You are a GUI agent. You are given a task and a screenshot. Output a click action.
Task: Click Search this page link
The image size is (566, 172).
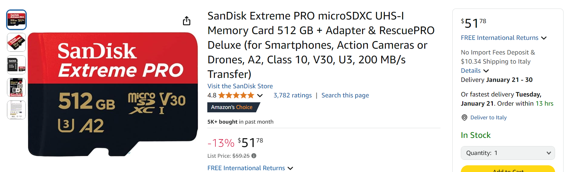[x=345, y=95]
